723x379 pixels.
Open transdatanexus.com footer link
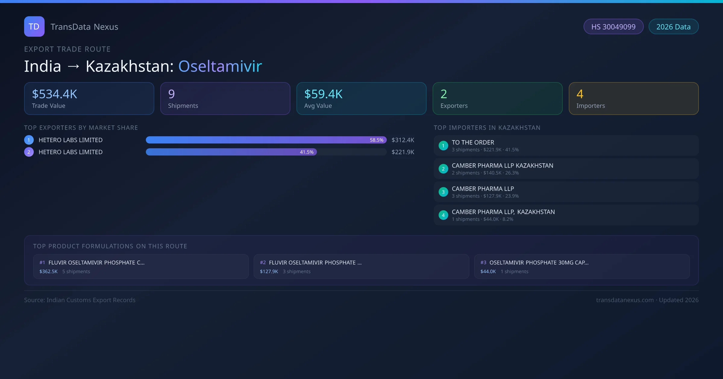pos(624,300)
